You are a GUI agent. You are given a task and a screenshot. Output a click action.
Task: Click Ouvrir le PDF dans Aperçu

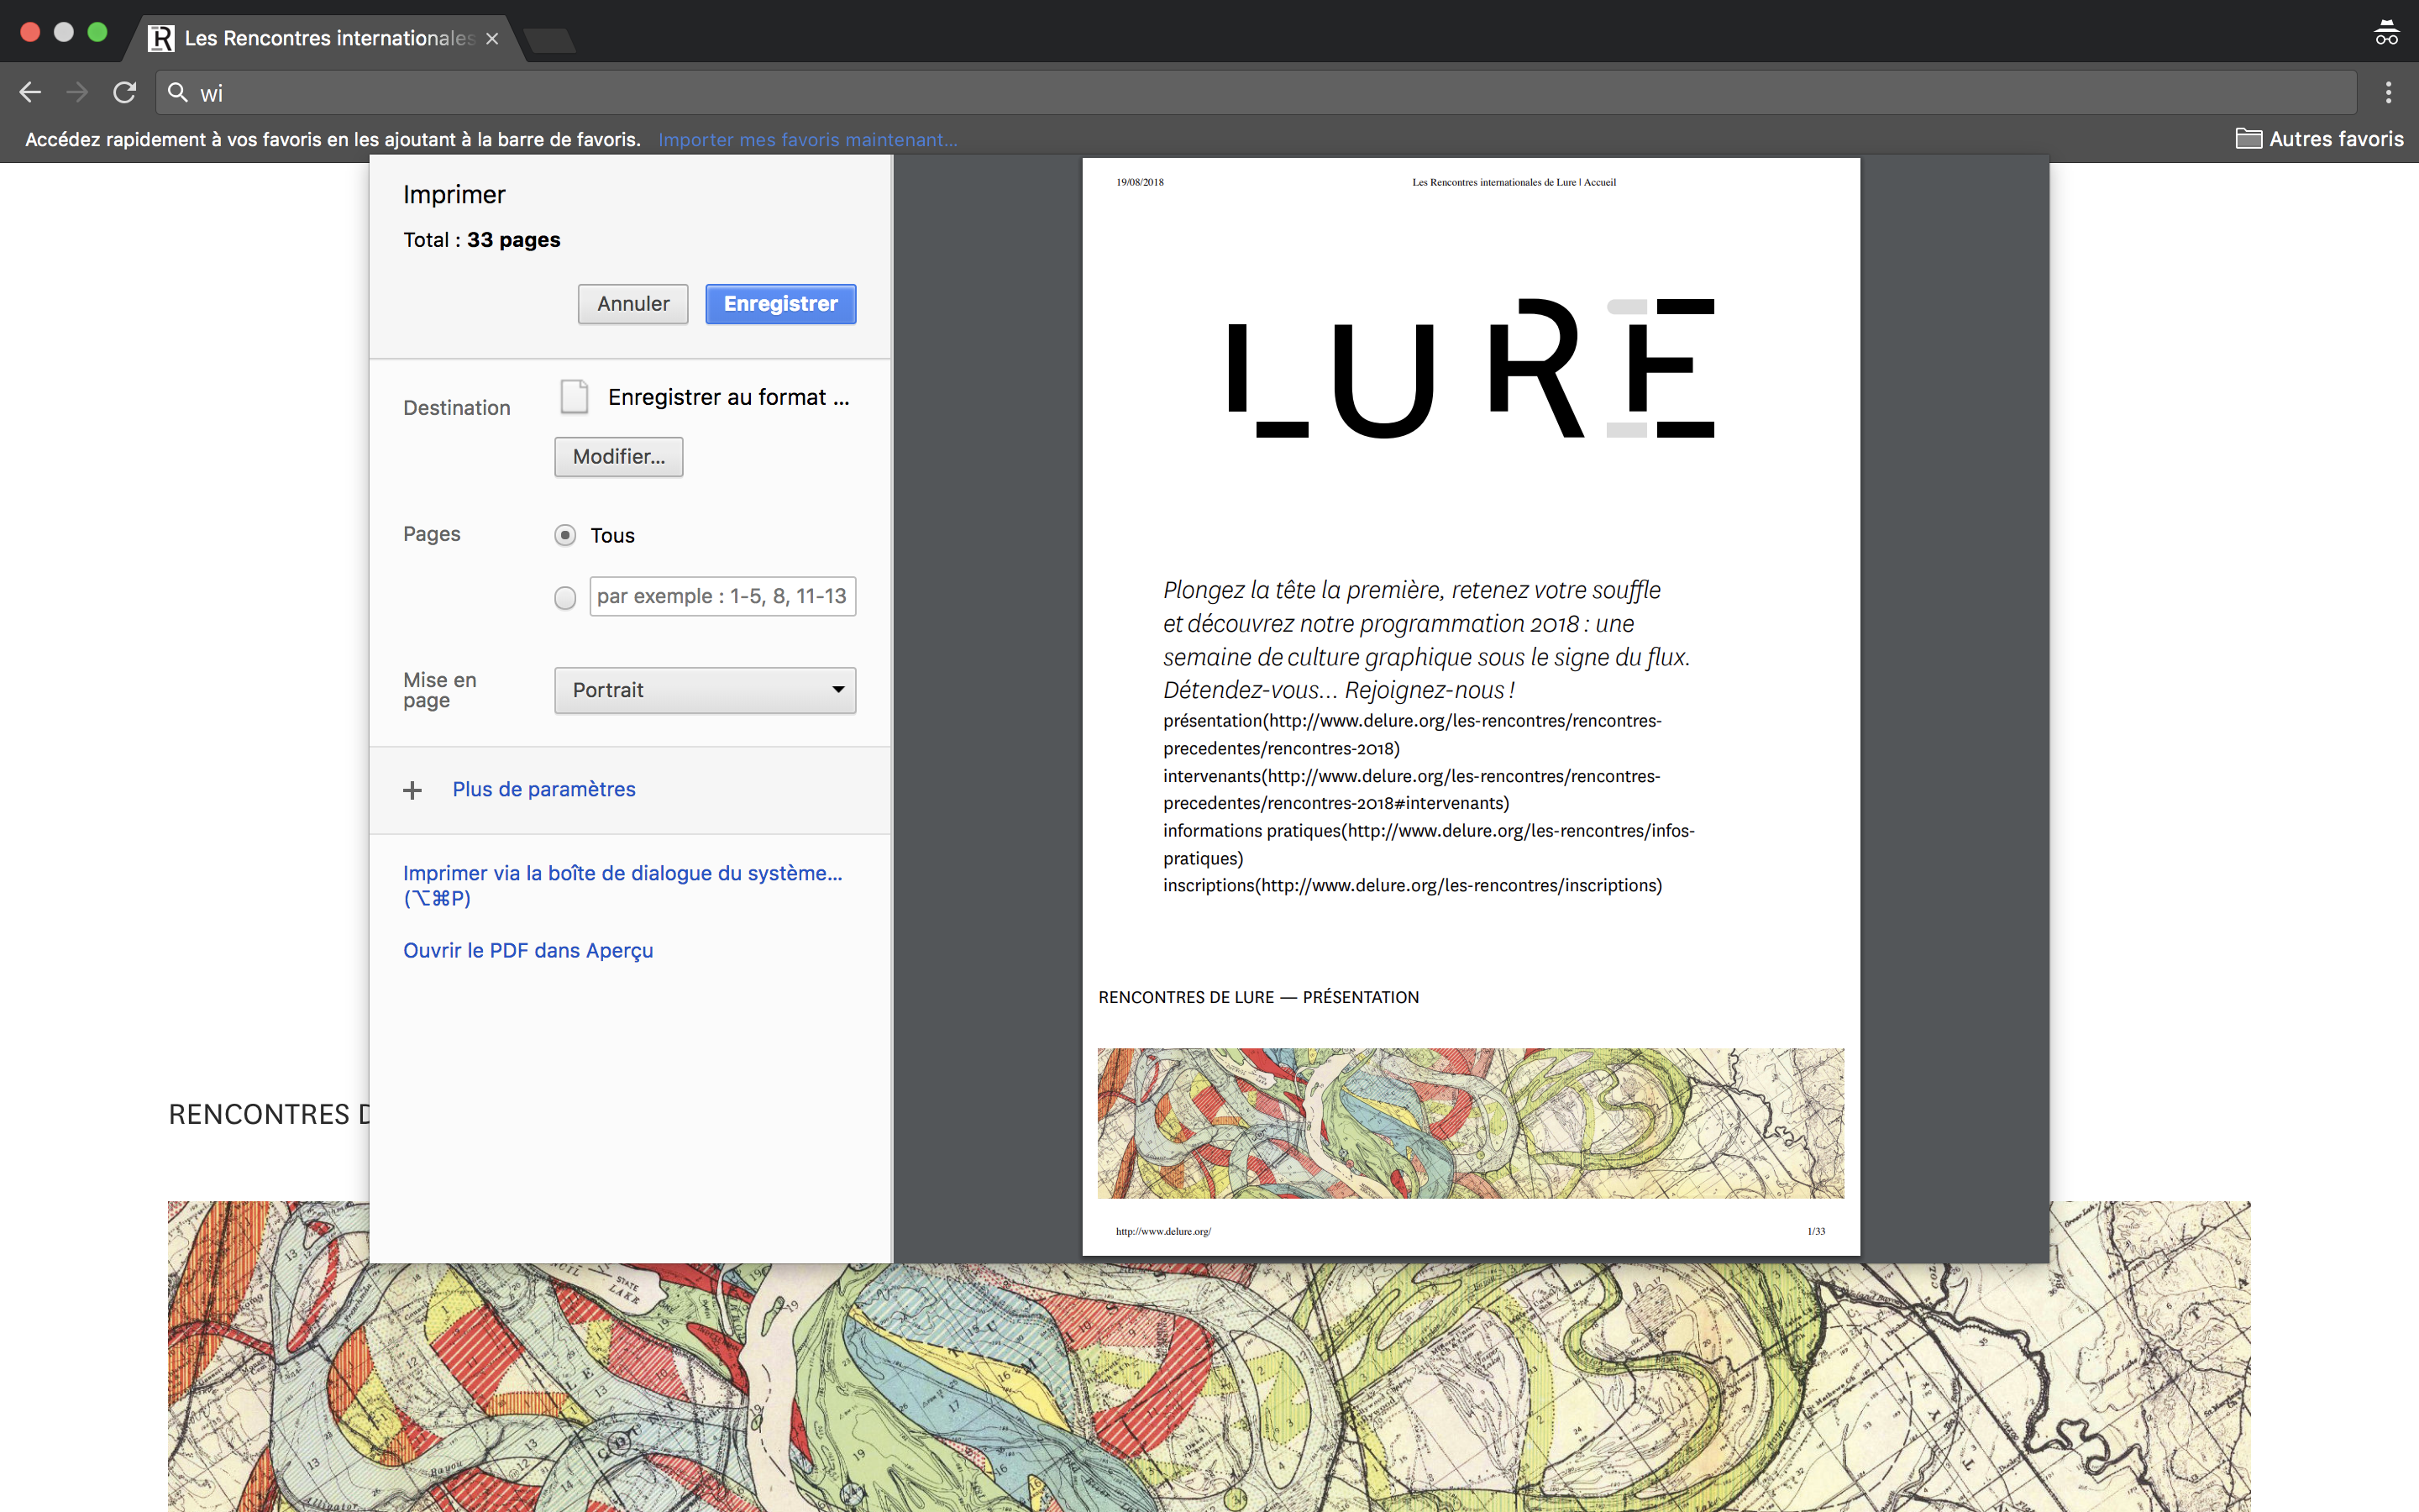[x=527, y=950]
